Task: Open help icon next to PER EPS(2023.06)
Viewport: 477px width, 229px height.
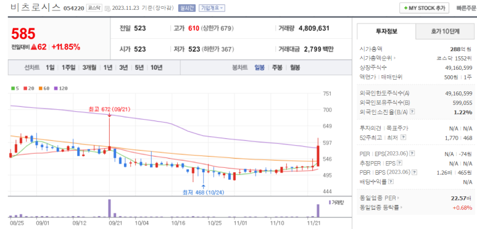Action: (413, 154)
